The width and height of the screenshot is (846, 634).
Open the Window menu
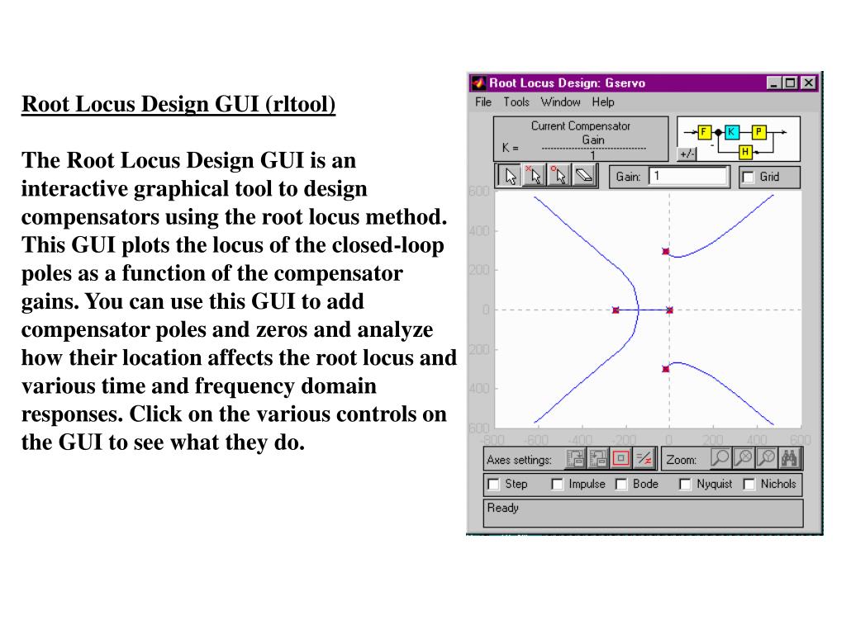point(560,102)
